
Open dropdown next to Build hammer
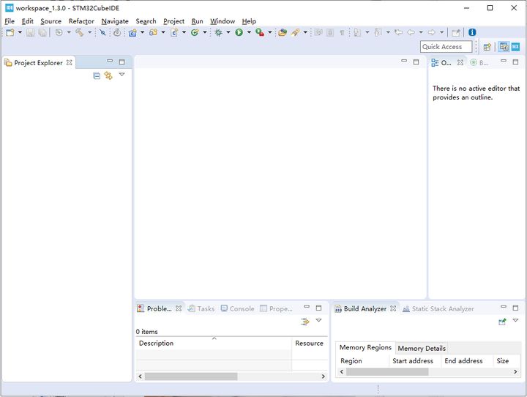(x=90, y=32)
